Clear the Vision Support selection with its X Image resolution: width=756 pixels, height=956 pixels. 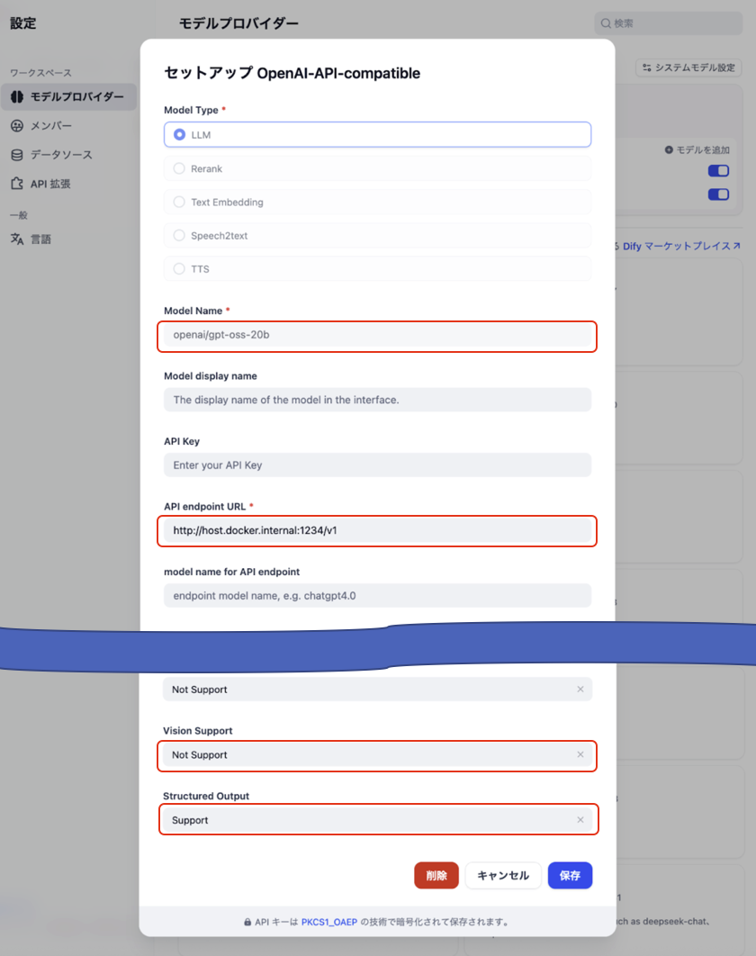click(580, 754)
